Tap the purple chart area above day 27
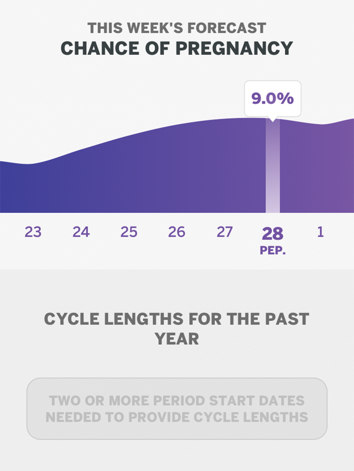Image resolution: width=354 pixels, height=471 pixels. 225,166
